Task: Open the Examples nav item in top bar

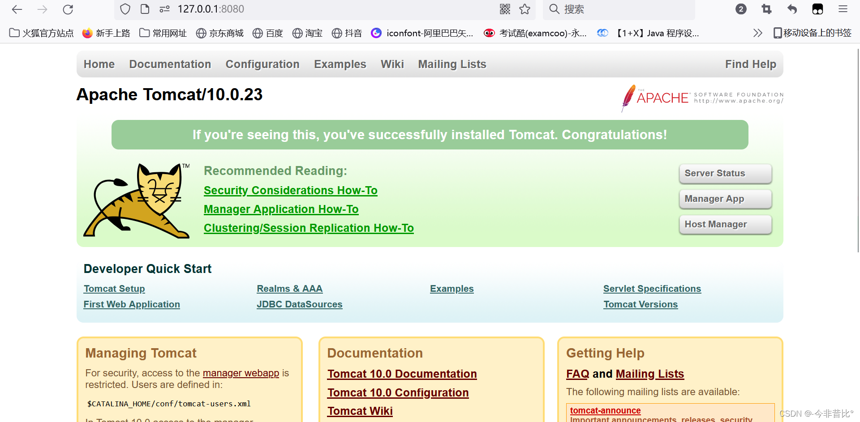Action: 340,64
